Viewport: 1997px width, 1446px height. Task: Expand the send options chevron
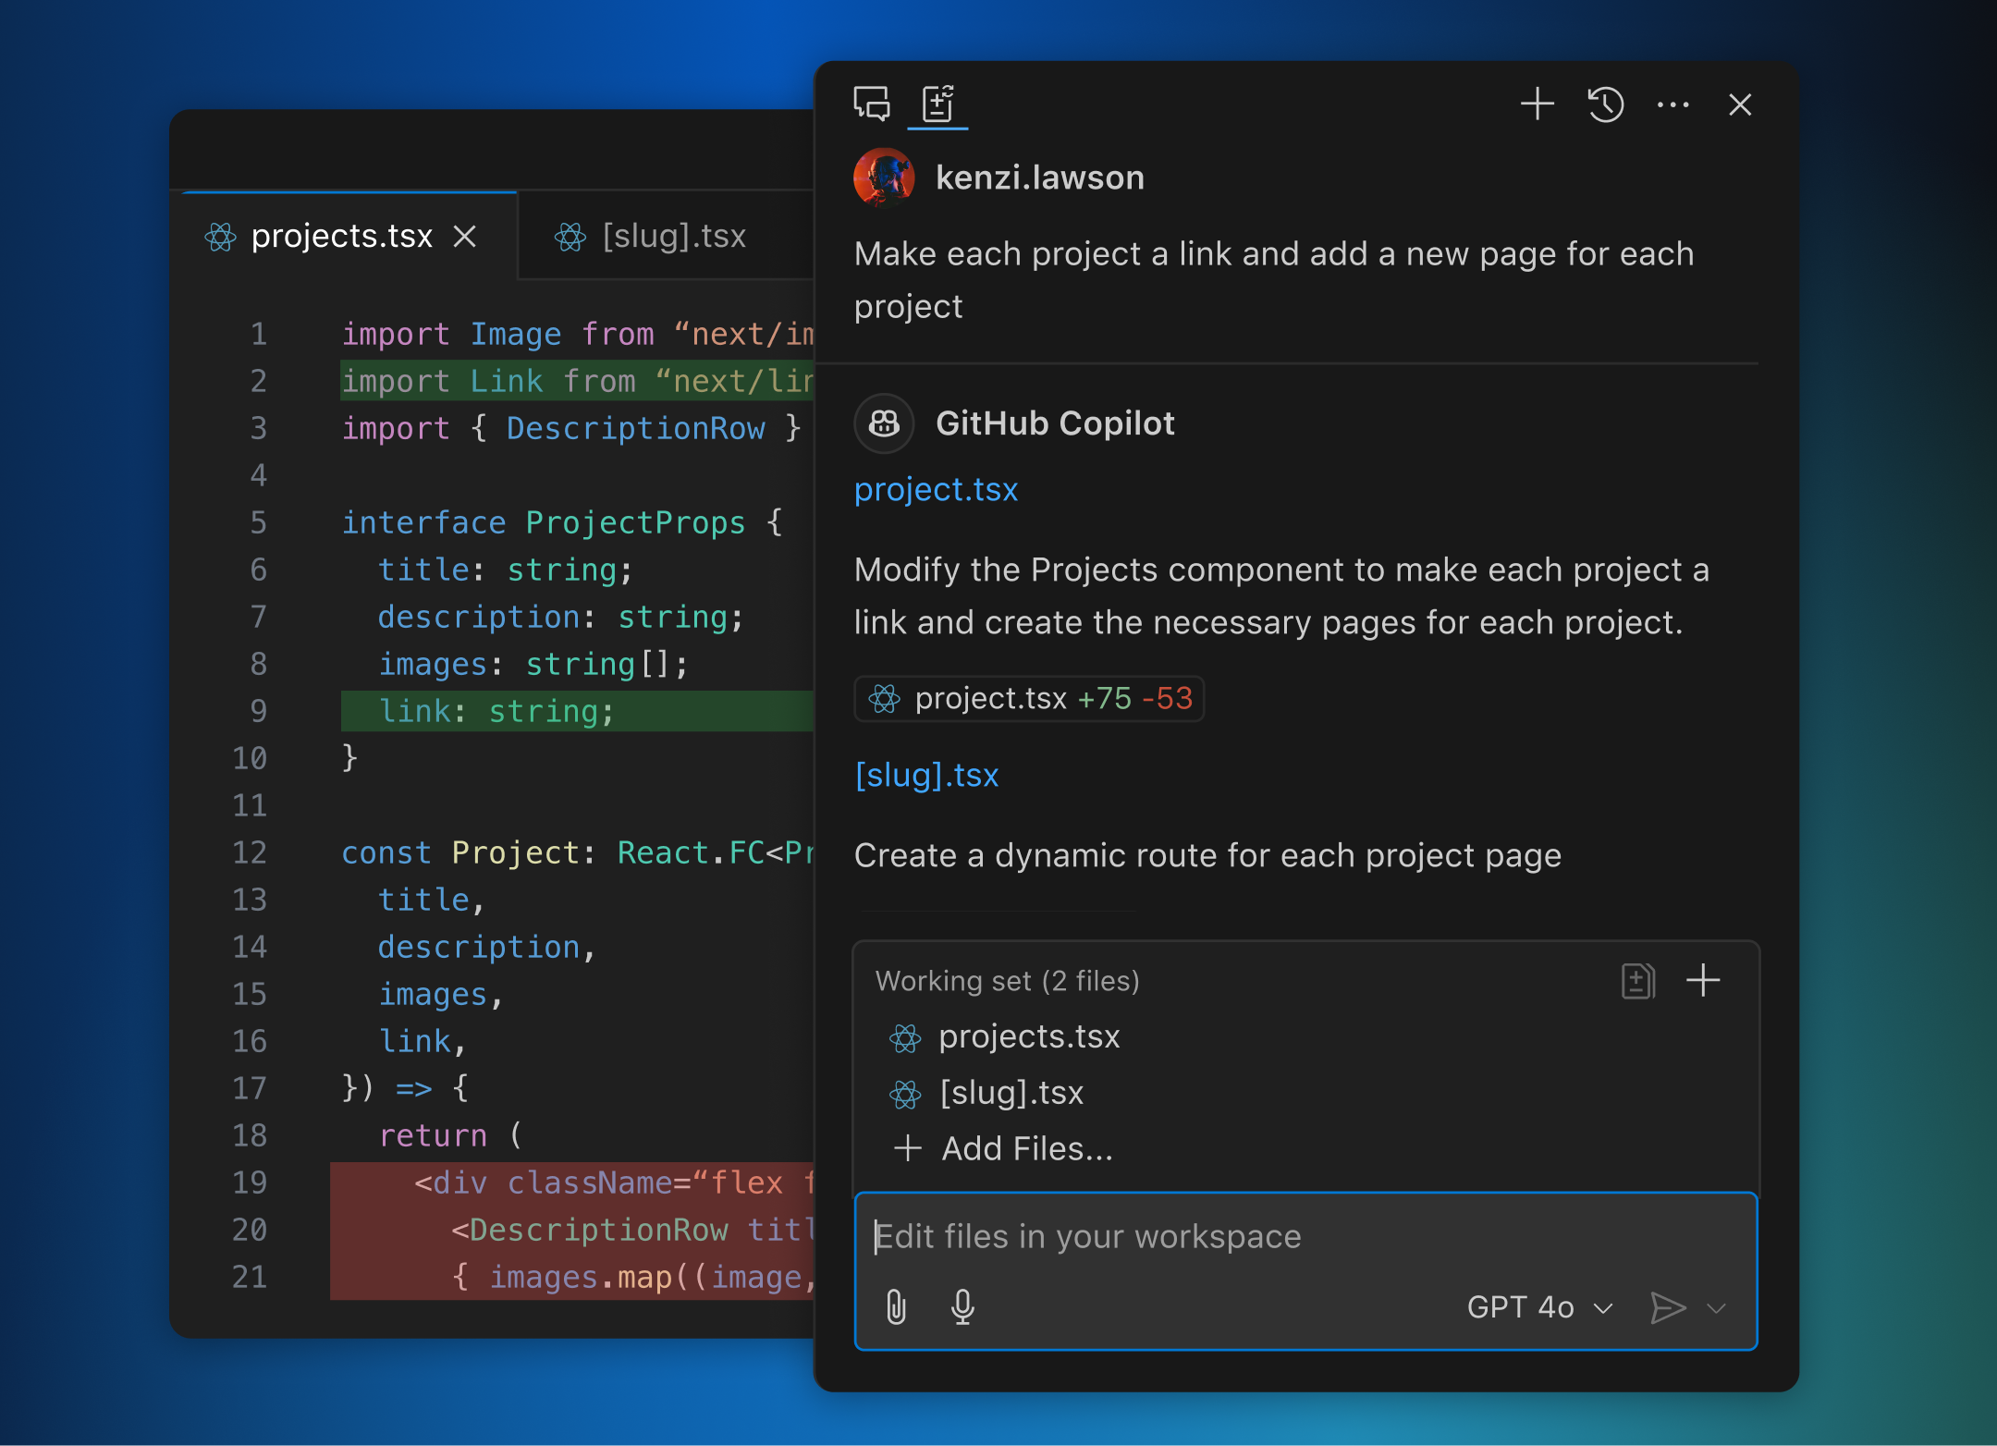point(1717,1307)
